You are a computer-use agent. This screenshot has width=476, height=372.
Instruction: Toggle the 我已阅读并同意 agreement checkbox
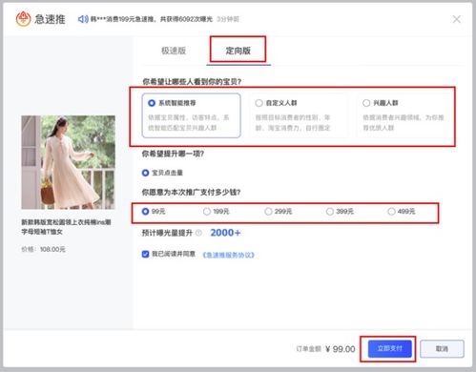(x=145, y=254)
